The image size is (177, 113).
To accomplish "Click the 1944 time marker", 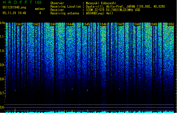I will click(70, 24).
